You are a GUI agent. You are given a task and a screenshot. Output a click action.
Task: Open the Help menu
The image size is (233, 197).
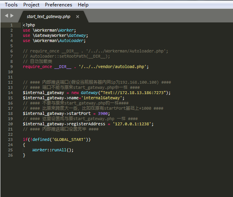(83, 4)
